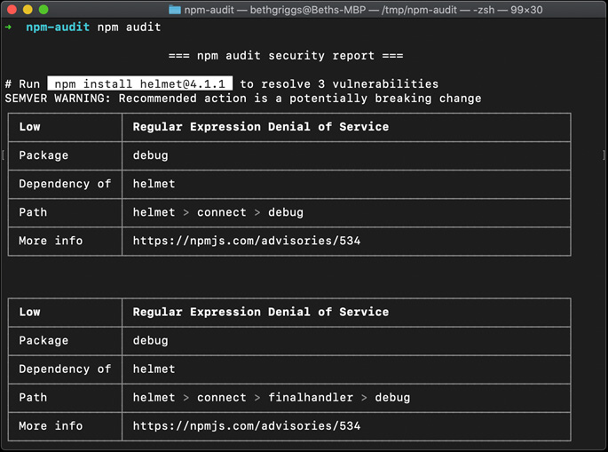Click 'Low' severity in first table
This screenshot has width=608, height=452.
[29, 127]
